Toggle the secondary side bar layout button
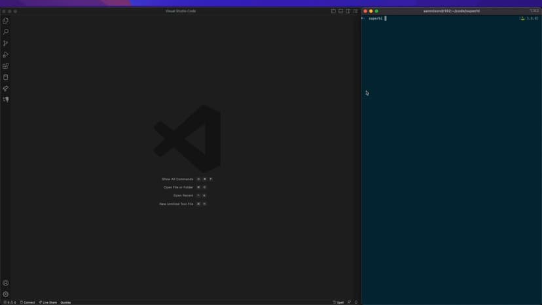542x305 pixels. tap(348, 11)
